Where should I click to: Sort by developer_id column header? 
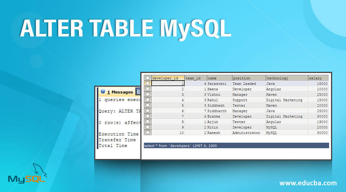pyautogui.click(x=168, y=78)
